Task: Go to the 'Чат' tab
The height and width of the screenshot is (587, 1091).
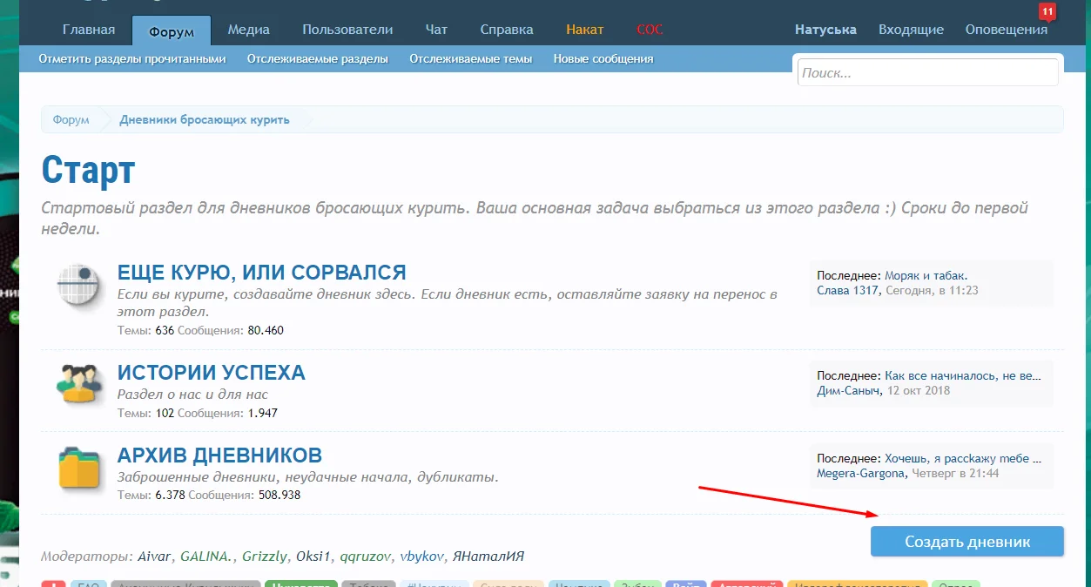Action: coord(436,30)
